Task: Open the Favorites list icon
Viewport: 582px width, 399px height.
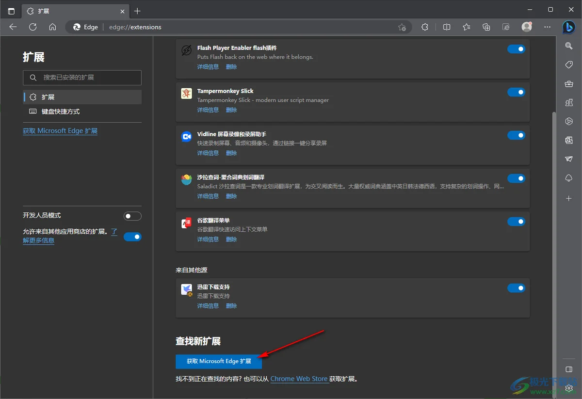Action: pos(467,27)
